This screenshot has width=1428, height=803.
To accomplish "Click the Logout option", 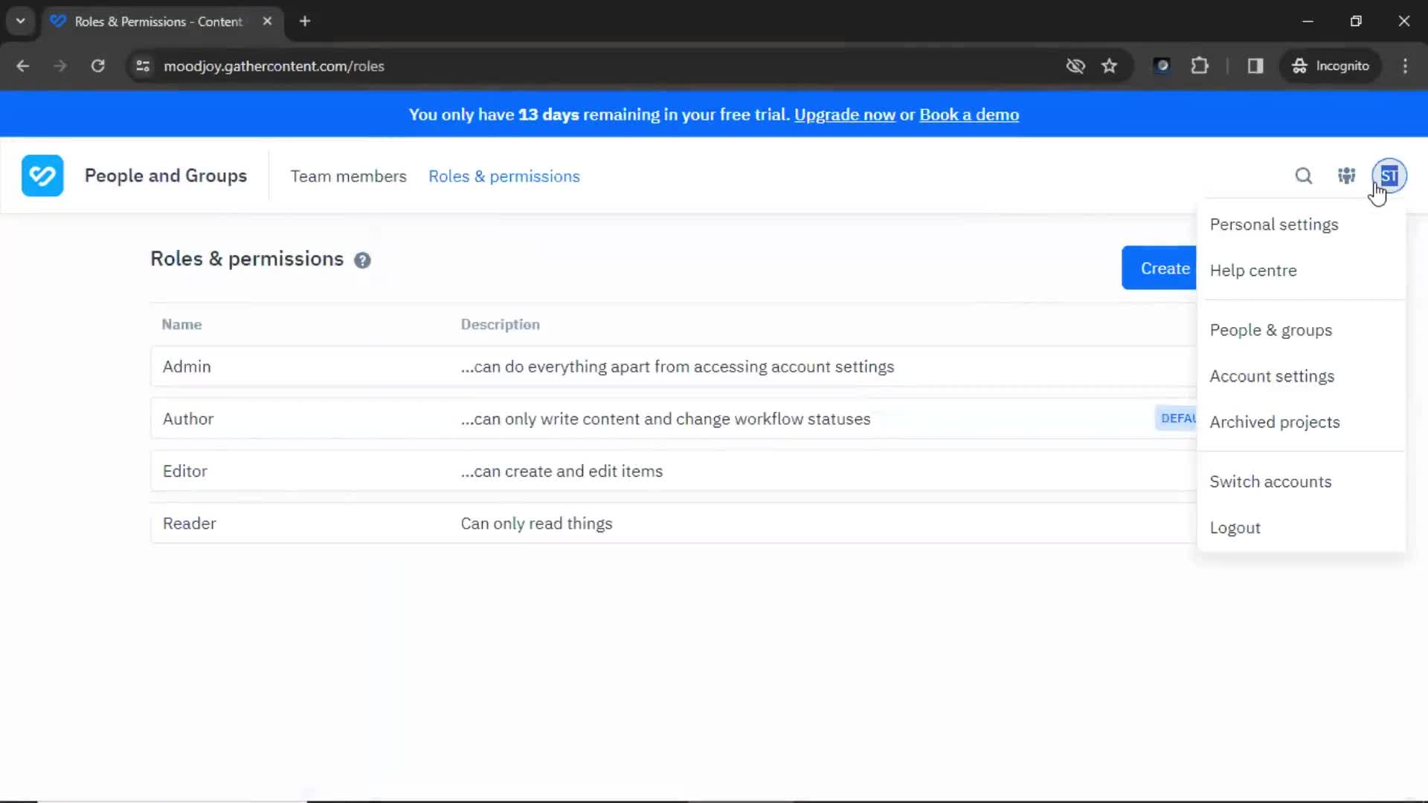I will pyautogui.click(x=1235, y=527).
